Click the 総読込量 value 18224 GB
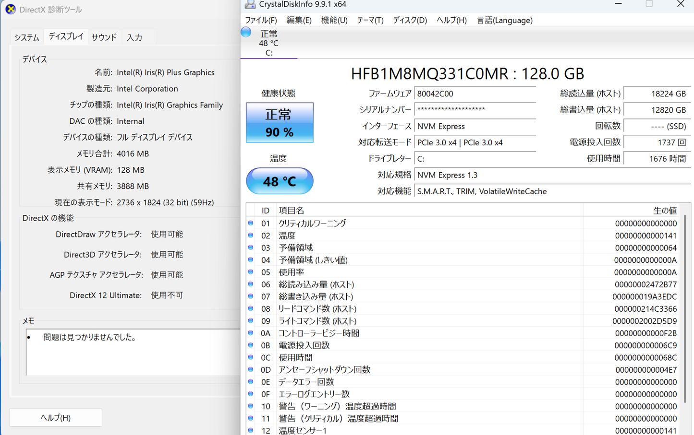This screenshot has height=435, width=694. coord(657,94)
